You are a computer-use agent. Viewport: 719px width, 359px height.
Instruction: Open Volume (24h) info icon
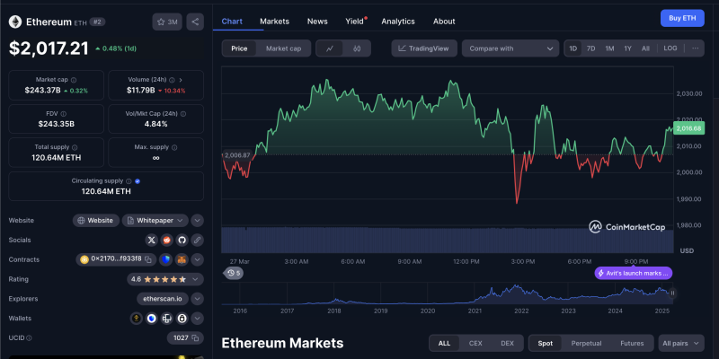pyautogui.click(x=172, y=80)
